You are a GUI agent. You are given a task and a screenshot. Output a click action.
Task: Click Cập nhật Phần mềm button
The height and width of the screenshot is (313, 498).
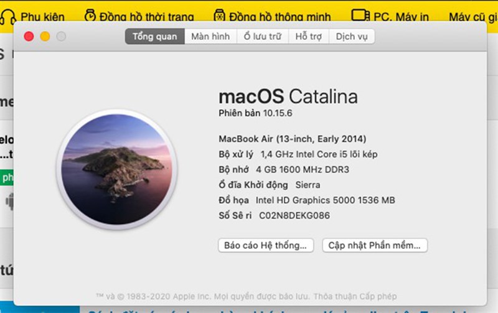(375, 245)
